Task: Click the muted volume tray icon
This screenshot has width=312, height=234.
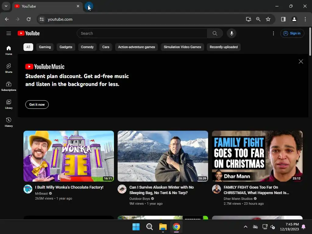Action: tap(273, 227)
